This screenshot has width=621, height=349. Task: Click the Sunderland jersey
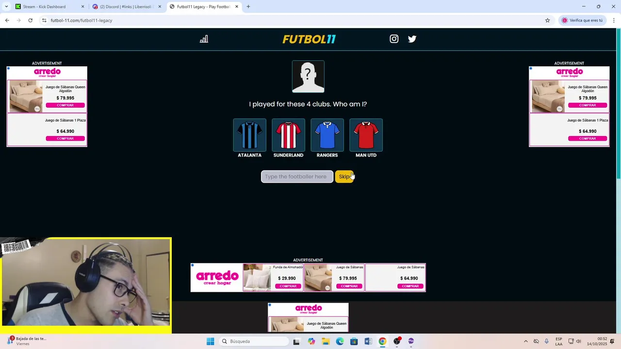tap(288, 135)
